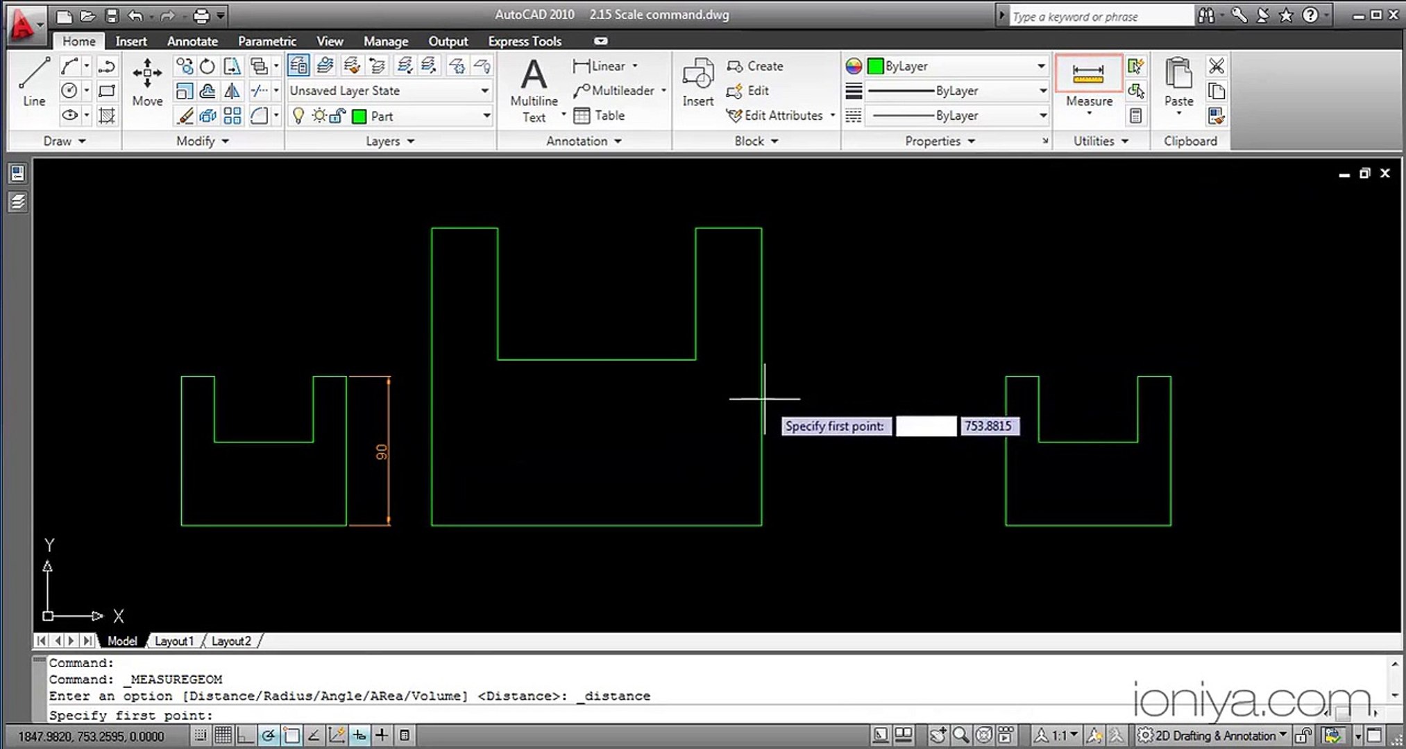
Task: Expand the Modify panel
Action: pyautogui.click(x=202, y=141)
